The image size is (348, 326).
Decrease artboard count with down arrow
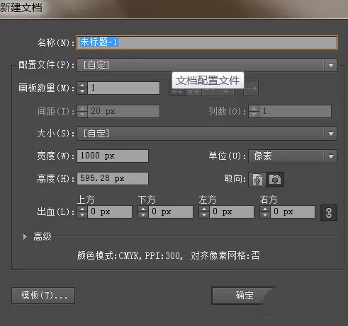pyautogui.click(x=82, y=91)
